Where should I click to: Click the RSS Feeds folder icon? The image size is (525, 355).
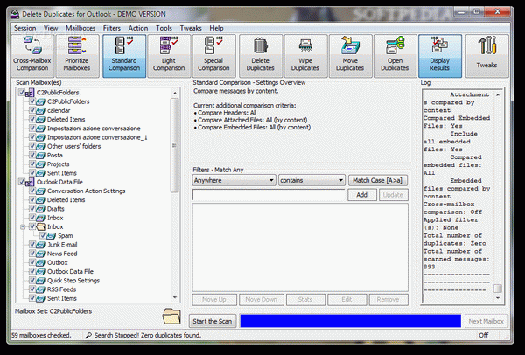click(40, 289)
